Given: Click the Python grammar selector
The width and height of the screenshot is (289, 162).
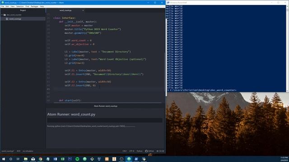Looking at the screenshot, I should click(140, 151).
